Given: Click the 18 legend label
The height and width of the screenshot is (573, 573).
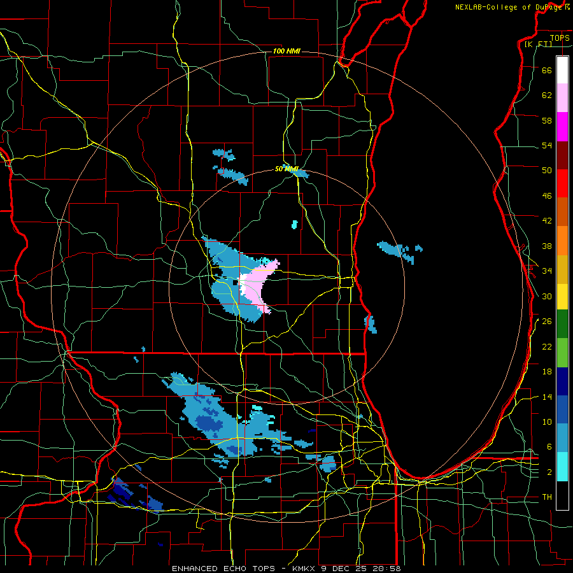Looking at the screenshot, I should click(x=547, y=372).
